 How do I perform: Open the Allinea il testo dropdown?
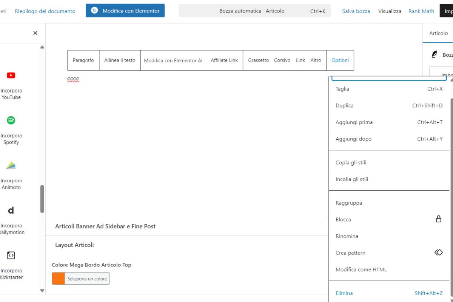pos(120,60)
